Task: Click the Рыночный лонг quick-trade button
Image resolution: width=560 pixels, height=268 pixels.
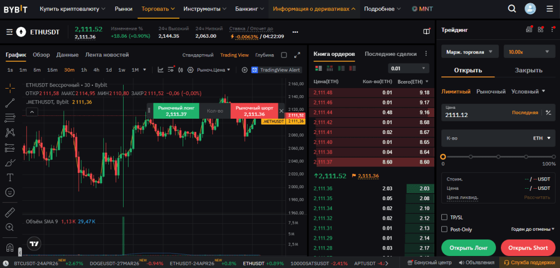Action: 176,111
